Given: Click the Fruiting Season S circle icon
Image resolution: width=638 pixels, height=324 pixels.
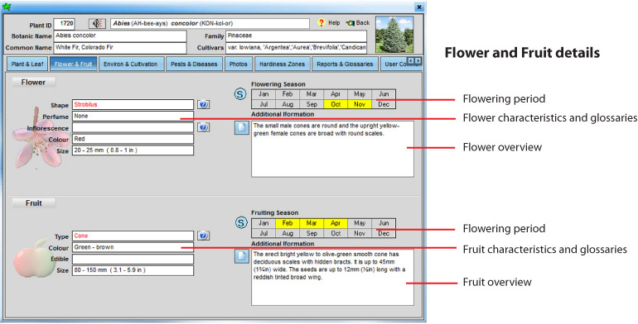Looking at the screenshot, I should [x=241, y=222].
